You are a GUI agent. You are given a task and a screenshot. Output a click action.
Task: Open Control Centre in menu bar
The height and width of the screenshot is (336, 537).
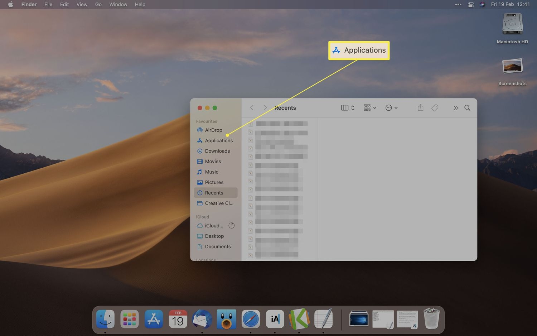pyautogui.click(x=471, y=4)
